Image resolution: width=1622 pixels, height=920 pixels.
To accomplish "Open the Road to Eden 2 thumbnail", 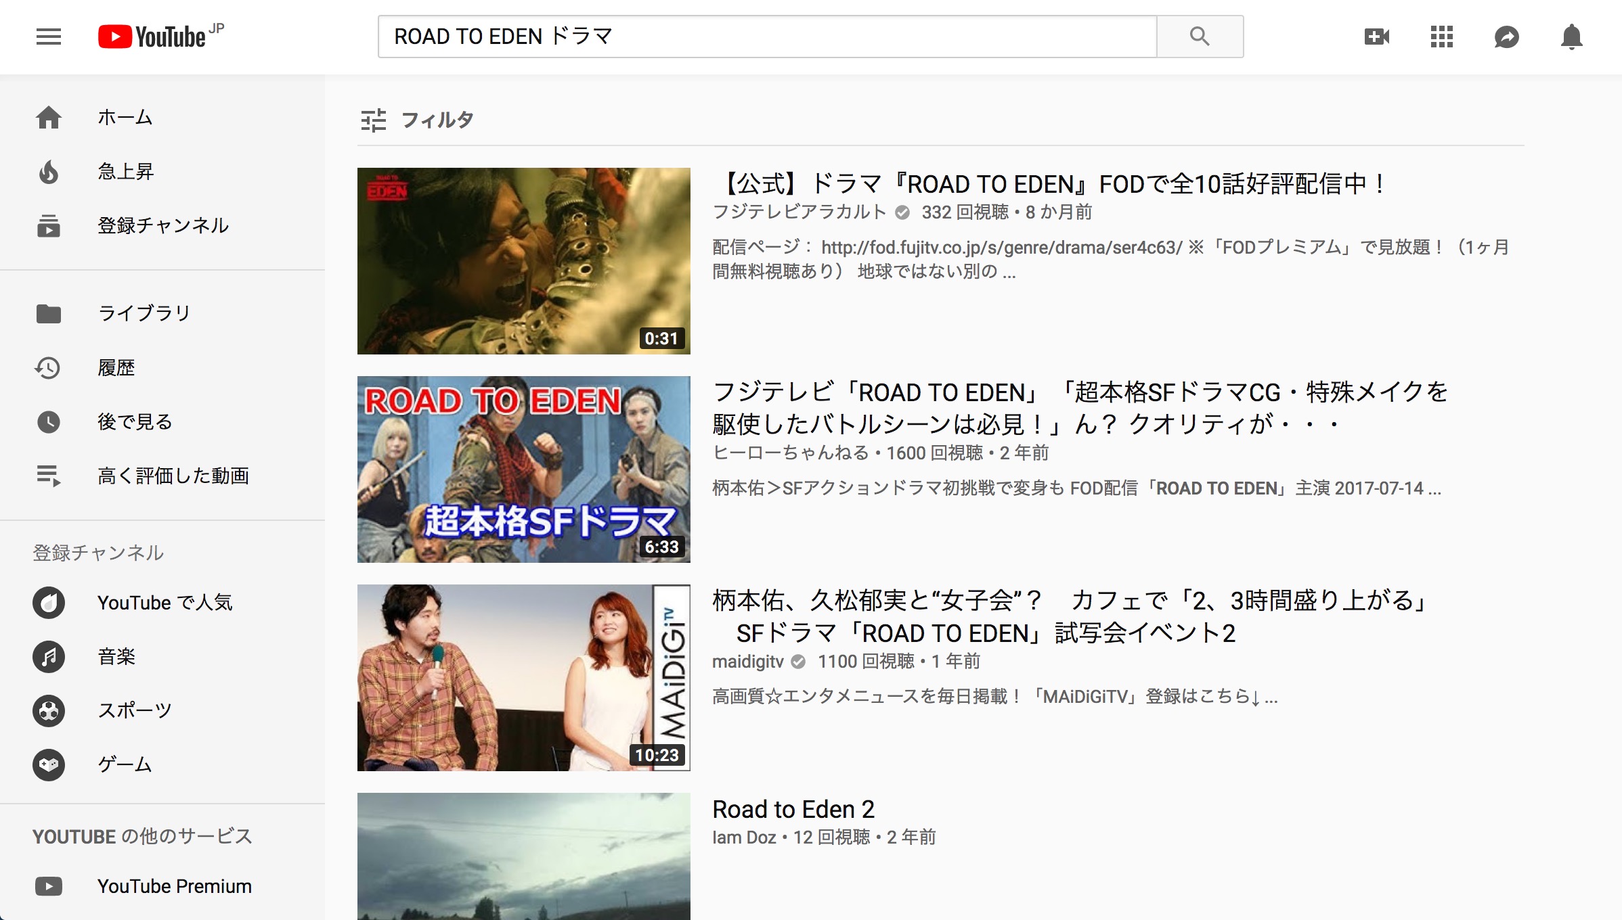I will pos(524,856).
